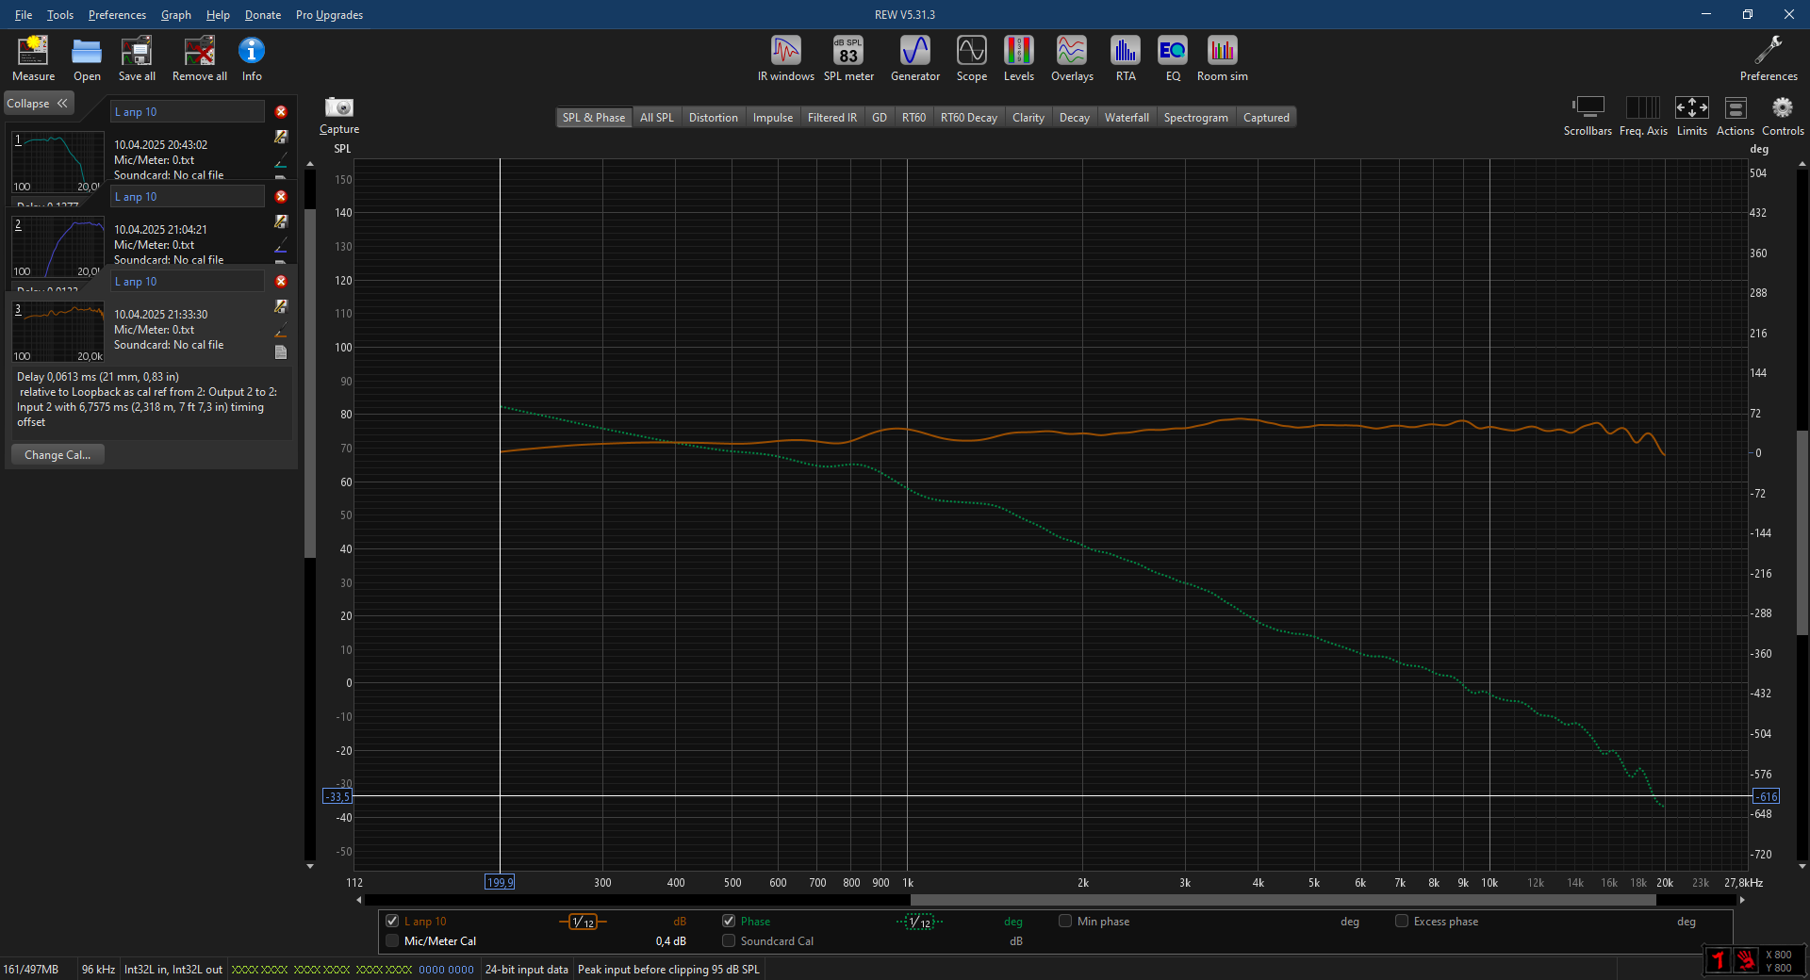
Task: Open a measurement file
Action: [87, 58]
